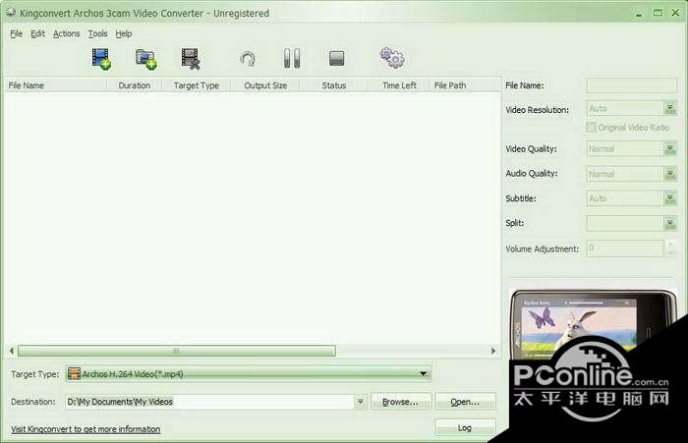The height and width of the screenshot is (443, 688).
Task: Expand the Video Quality dropdown
Action: [670, 149]
